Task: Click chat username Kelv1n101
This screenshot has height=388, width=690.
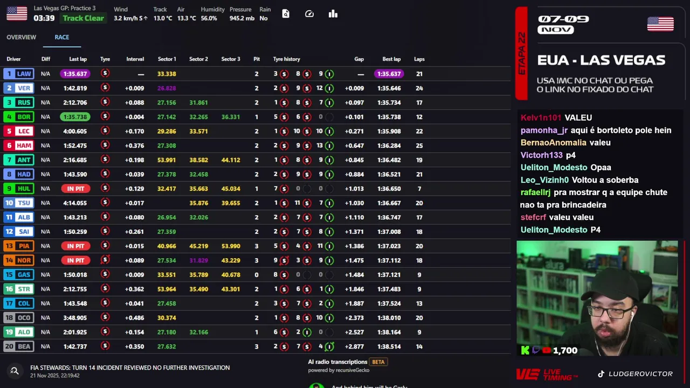Action: [541, 117]
